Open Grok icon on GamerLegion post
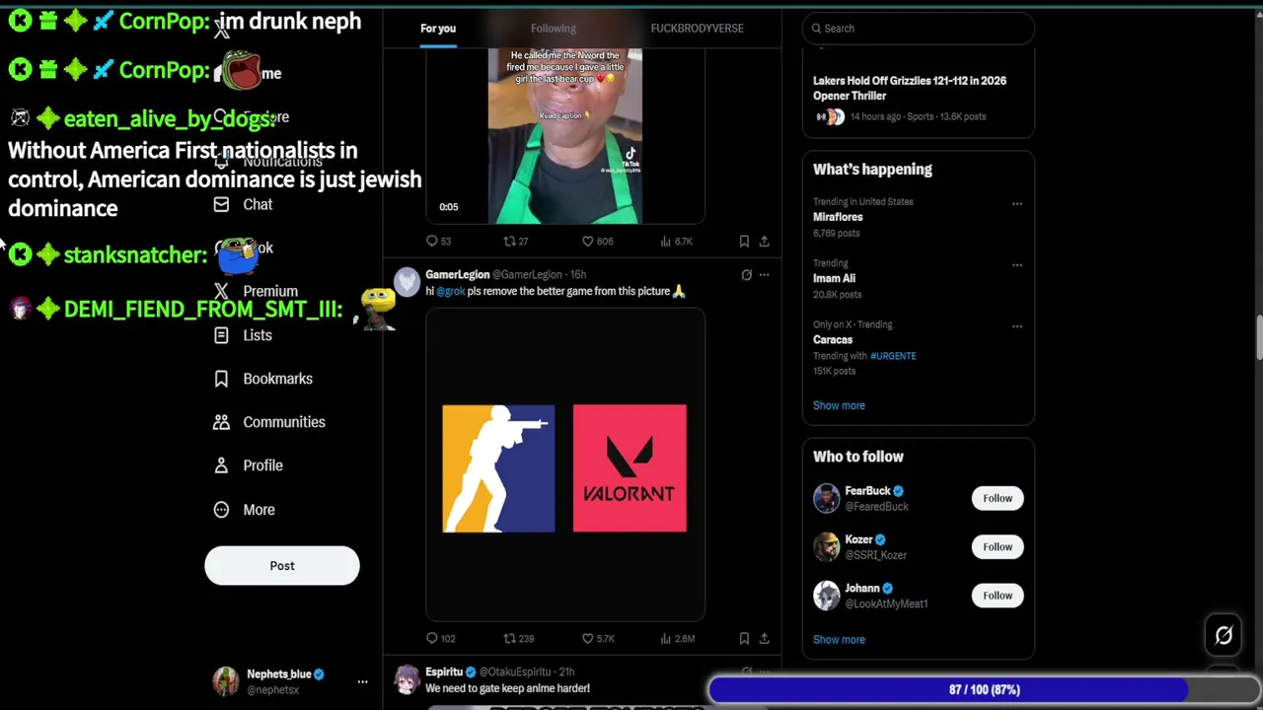 pos(746,275)
